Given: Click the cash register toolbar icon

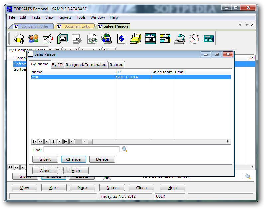Looking at the screenshot, I should pyautogui.click(x=136, y=39).
